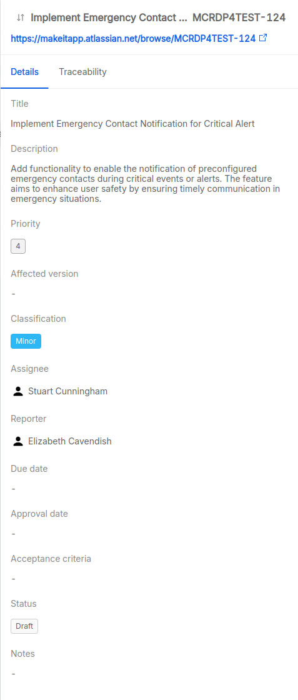Open the external link icon after the URL
Screen dimensions: 298x700
(x=263, y=38)
